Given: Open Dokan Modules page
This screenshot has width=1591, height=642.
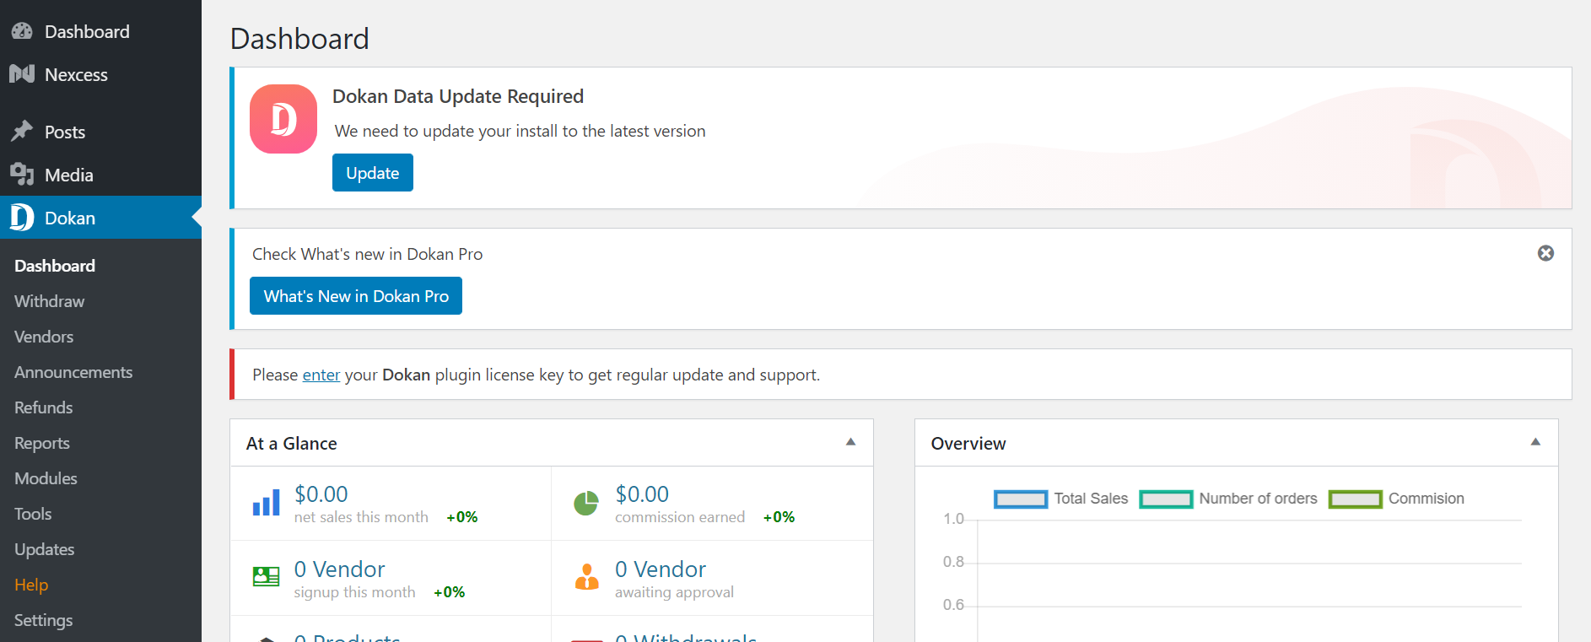Looking at the screenshot, I should point(46,478).
